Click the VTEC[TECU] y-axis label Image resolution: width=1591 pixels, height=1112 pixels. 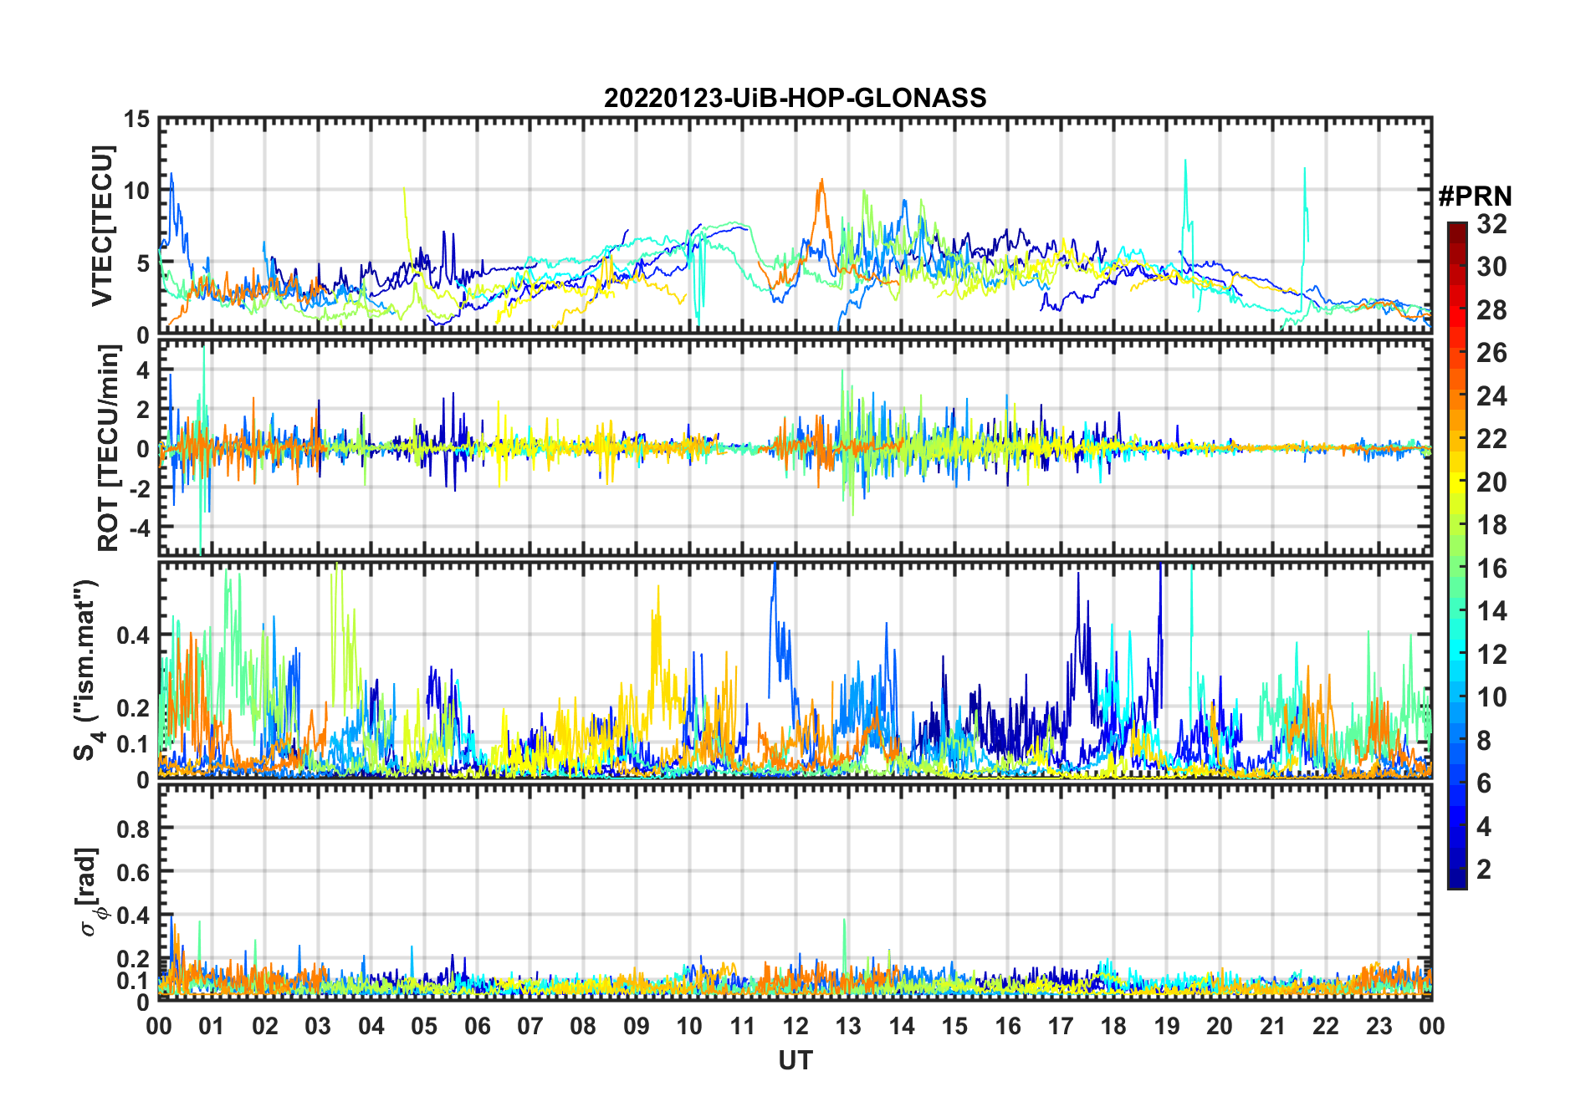tap(102, 226)
